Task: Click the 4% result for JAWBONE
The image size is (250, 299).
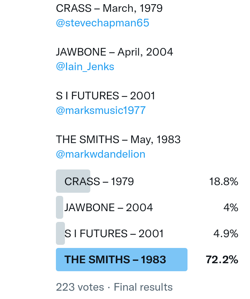Action: 231,207
